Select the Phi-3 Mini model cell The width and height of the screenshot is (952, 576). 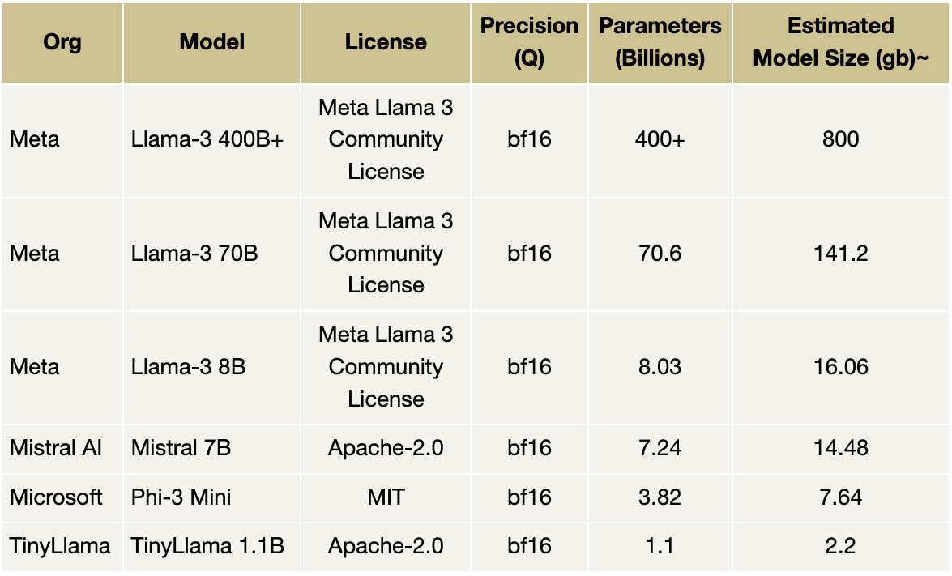[x=181, y=497]
